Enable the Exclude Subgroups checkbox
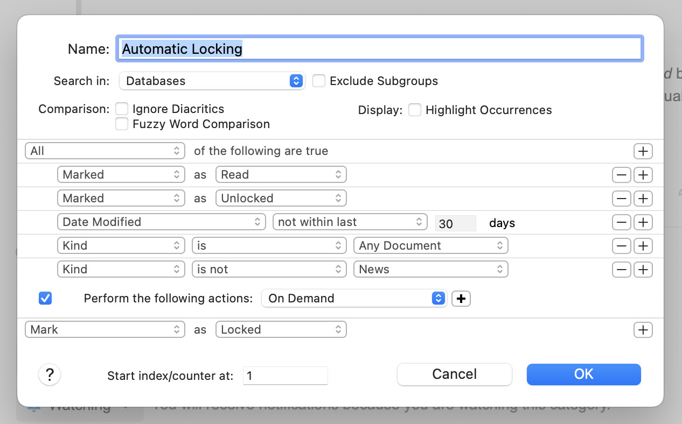The width and height of the screenshot is (682, 424). [x=319, y=81]
